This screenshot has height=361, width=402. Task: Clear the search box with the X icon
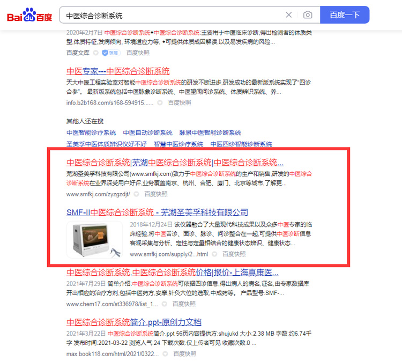click(x=289, y=15)
